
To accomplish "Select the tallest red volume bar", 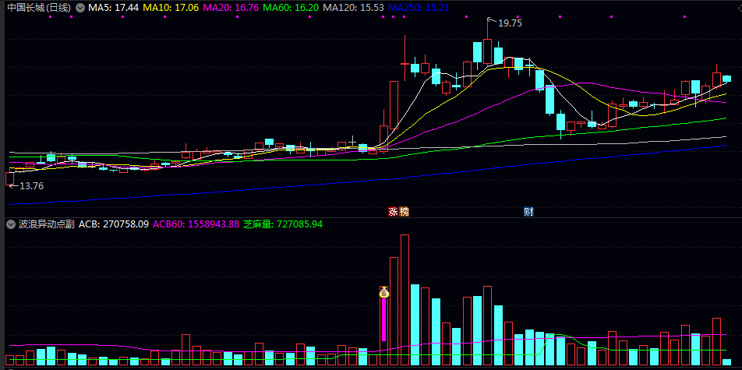I will tap(405, 299).
